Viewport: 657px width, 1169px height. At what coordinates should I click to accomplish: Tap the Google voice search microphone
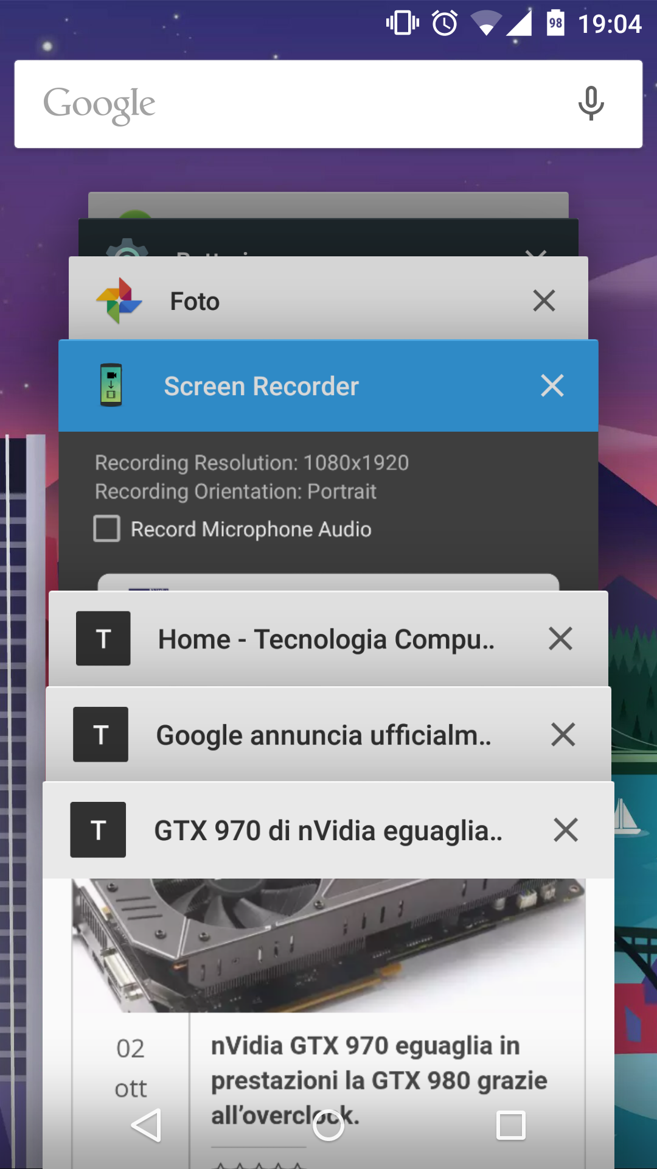[x=591, y=104]
